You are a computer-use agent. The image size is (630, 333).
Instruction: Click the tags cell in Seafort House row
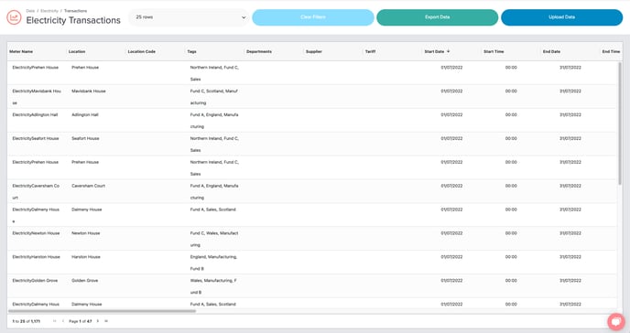(214, 144)
